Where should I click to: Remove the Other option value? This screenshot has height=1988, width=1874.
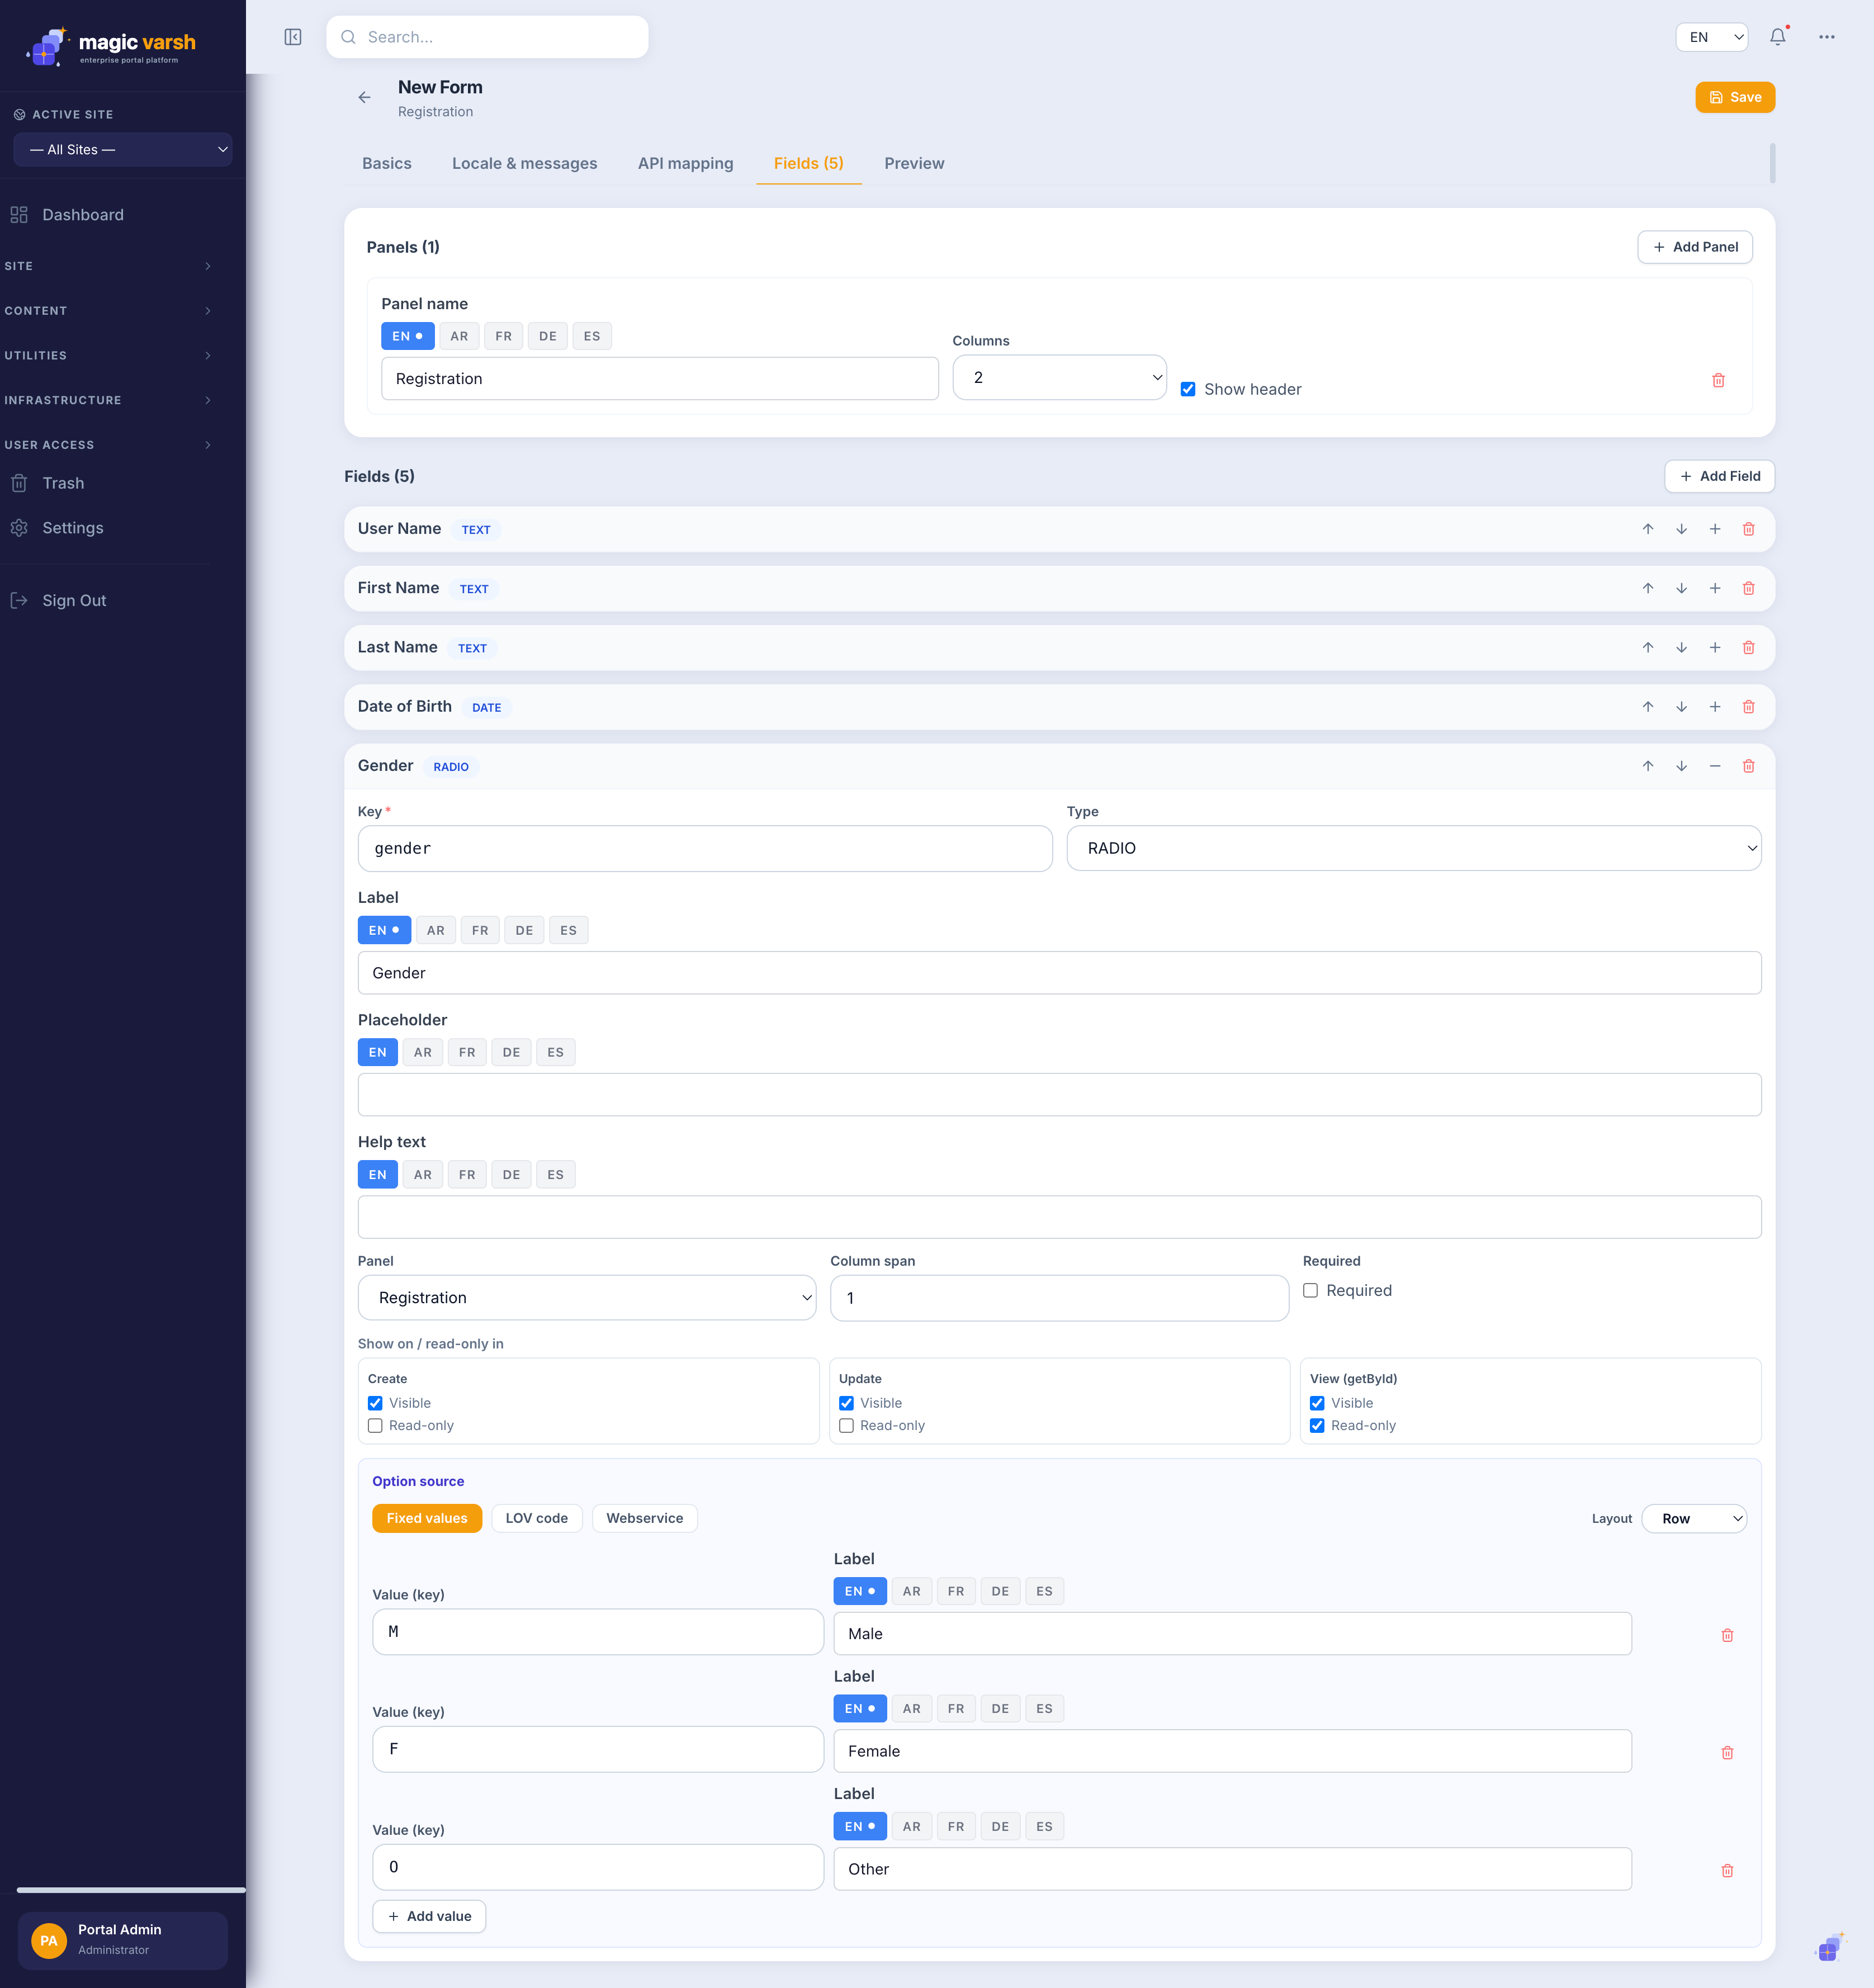(x=1727, y=1870)
